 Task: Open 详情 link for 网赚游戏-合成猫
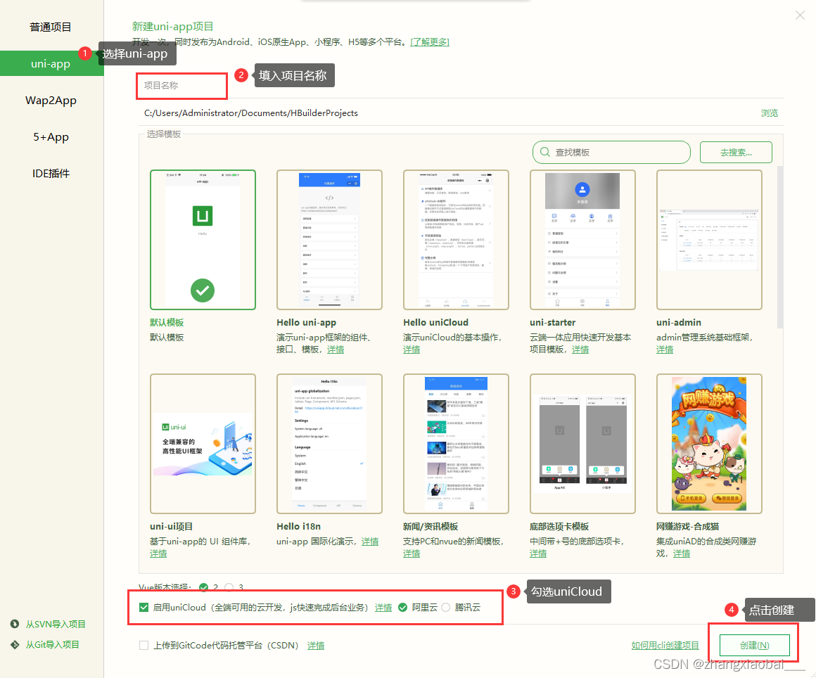pos(681,554)
